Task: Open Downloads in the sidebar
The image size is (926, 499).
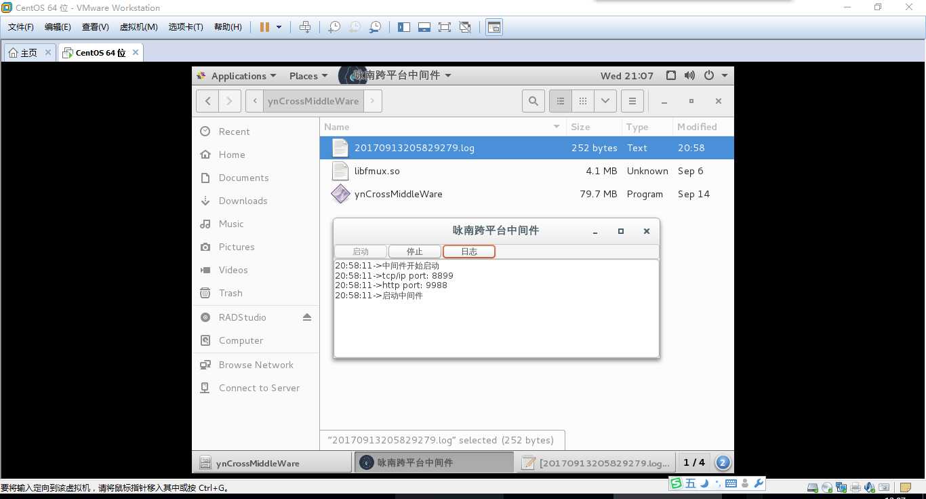Action: tap(256, 201)
